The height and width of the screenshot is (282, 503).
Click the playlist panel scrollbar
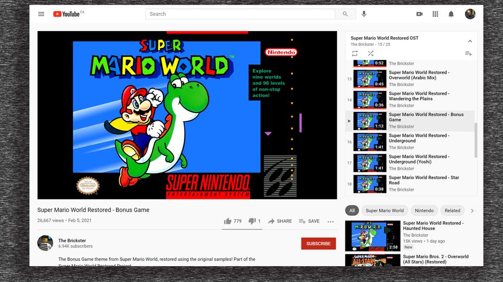[476, 140]
